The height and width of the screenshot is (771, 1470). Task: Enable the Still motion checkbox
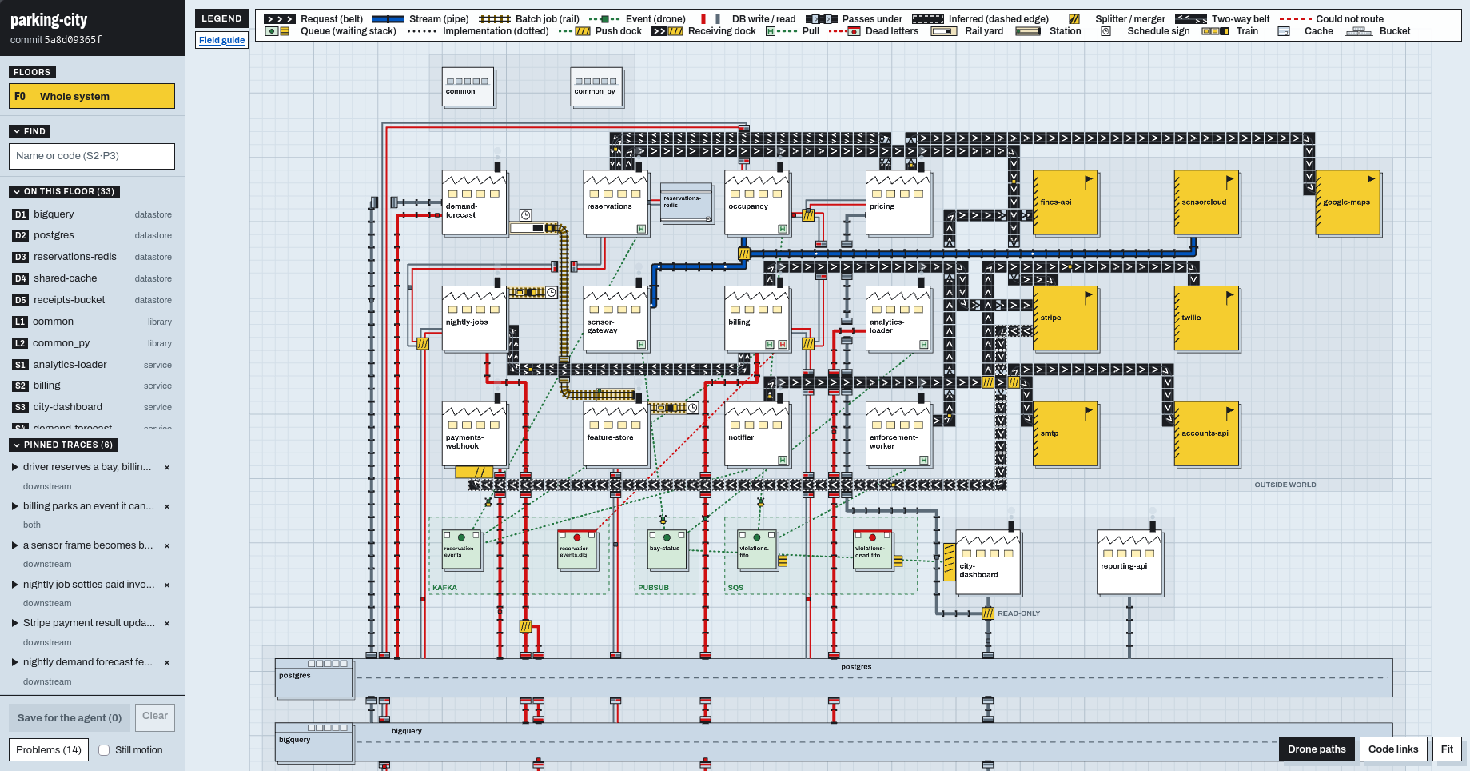click(x=104, y=750)
